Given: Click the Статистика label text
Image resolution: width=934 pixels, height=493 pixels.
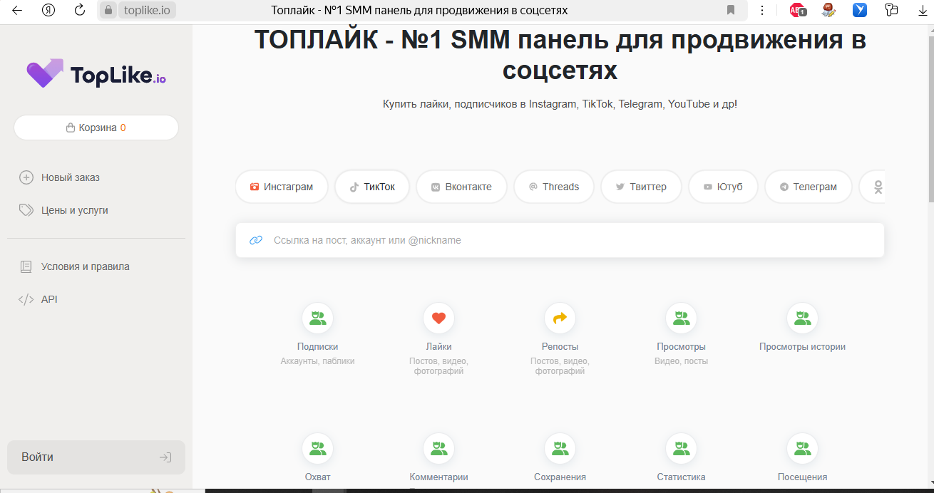Looking at the screenshot, I should tap(681, 477).
